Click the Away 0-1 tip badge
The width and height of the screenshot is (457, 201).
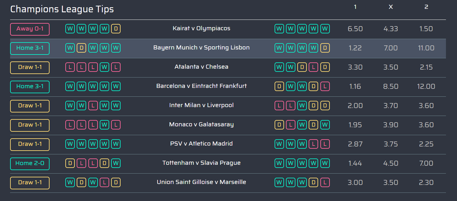(x=30, y=29)
